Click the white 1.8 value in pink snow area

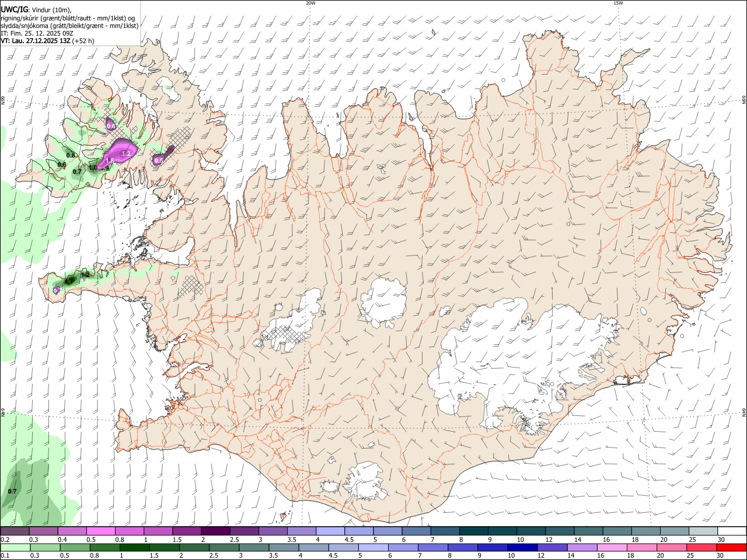tap(109, 160)
